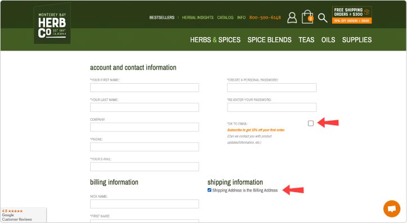Call phone number 800-500-6148
This screenshot has height=223, width=407.
tap(265, 17)
